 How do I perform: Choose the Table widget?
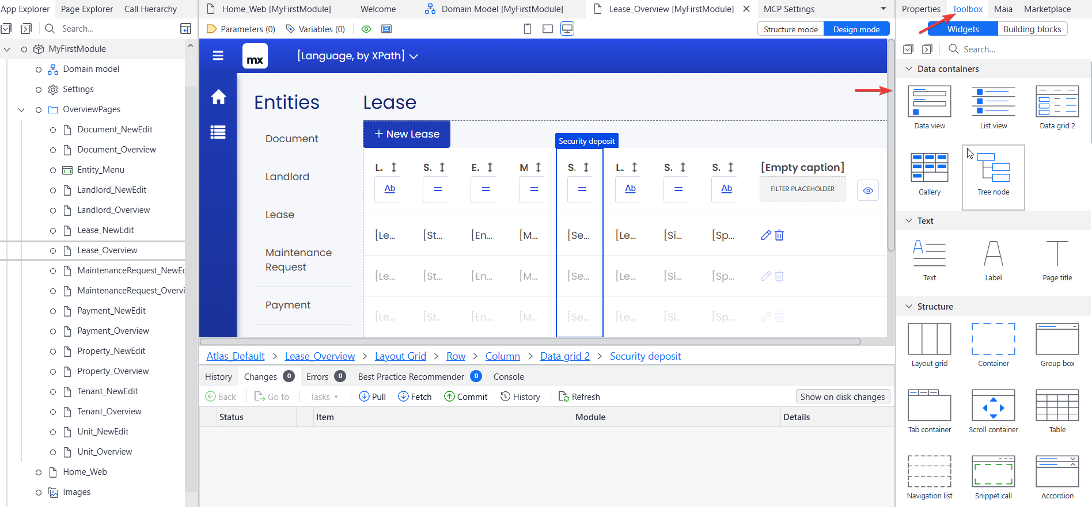[x=1057, y=411]
